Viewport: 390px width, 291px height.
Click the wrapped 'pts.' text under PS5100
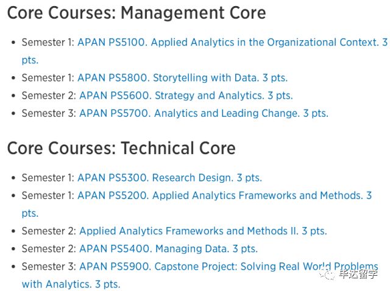(30, 60)
